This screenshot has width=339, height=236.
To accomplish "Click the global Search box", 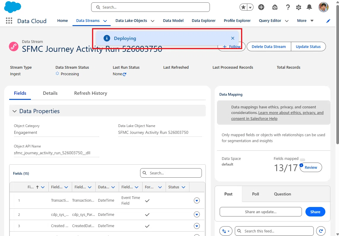I will [151, 7].
